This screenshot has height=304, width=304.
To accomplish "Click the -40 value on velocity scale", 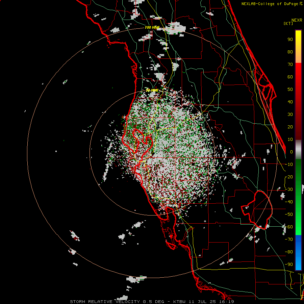I will tap(289, 202).
